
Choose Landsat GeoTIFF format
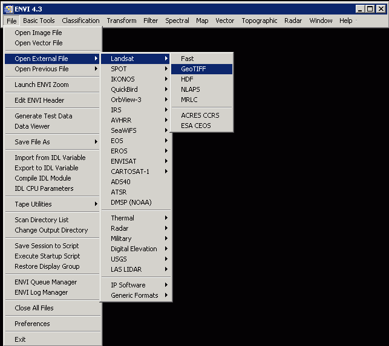coord(201,69)
